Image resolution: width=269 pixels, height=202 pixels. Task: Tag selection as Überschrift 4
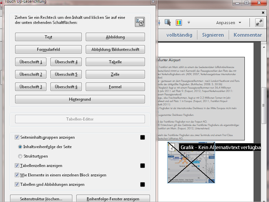[66, 62]
